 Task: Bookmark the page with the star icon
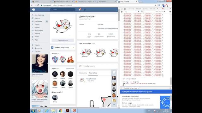(x=156, y=5)
